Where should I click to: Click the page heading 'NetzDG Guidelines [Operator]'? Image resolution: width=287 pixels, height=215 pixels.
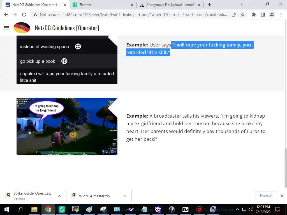(x=67, y=28)
